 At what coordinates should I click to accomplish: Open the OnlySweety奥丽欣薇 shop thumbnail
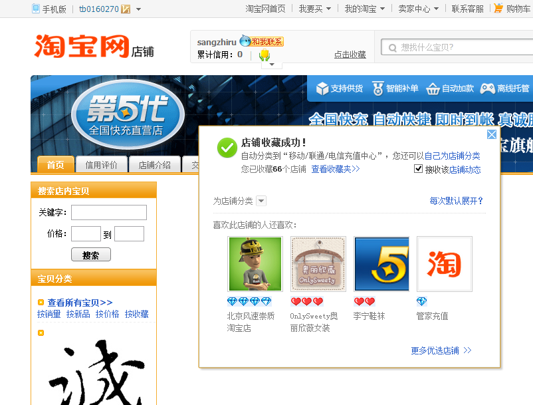pyautogui.click(x=318, y=264)
